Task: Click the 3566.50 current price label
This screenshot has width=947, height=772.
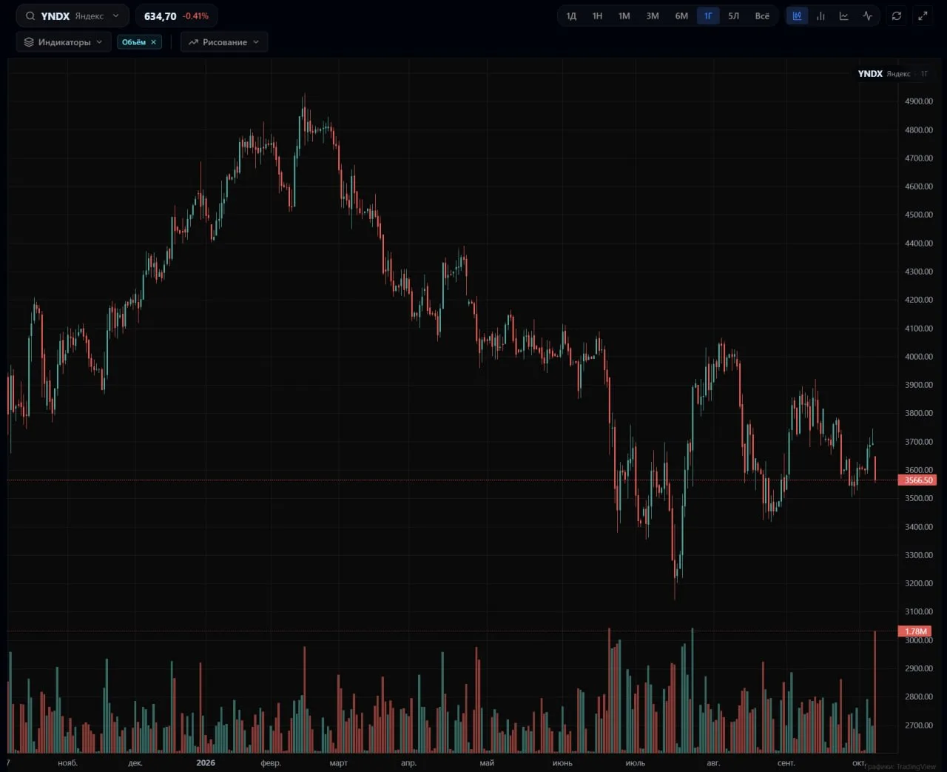Action: coord(917,480)
